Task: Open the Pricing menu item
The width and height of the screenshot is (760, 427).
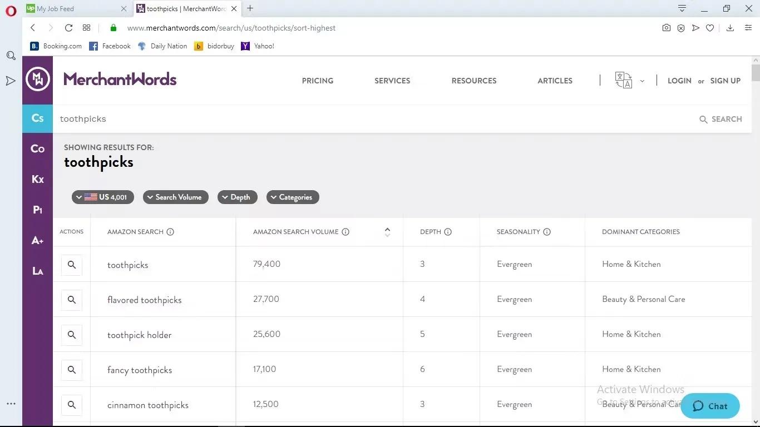Action: (318, 81)
